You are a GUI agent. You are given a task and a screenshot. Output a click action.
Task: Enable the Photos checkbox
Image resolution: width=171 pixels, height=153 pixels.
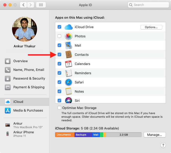[x=59, y=36]
